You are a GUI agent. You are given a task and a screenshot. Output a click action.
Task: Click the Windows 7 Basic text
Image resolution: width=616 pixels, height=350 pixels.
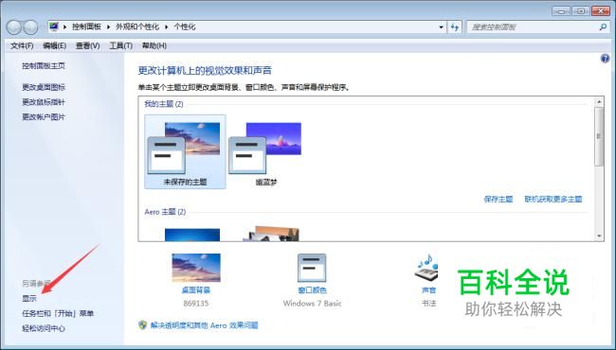coord(313,304)
